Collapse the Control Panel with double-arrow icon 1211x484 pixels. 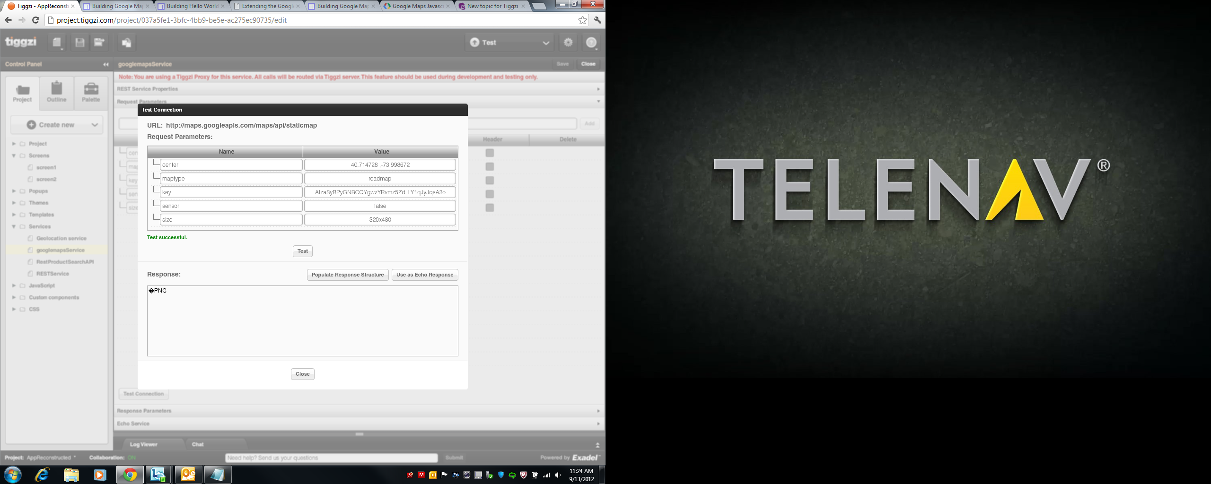coord(106,64)
